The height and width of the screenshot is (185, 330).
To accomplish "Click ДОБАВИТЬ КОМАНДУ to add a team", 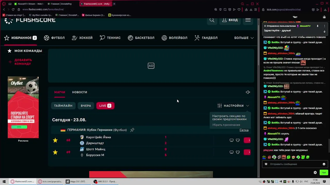I will pos(20,62).
